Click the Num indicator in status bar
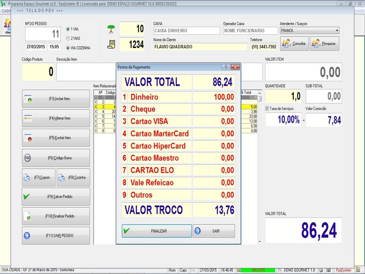365x274 pixels. click(x=172, y=270)
